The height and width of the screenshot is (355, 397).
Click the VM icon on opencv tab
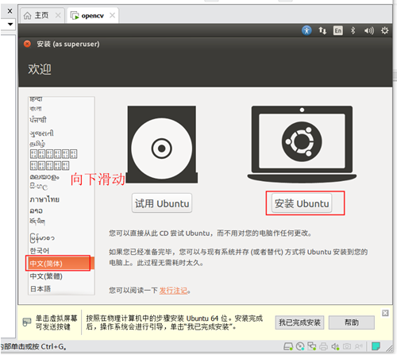click(x=75, y=16)
